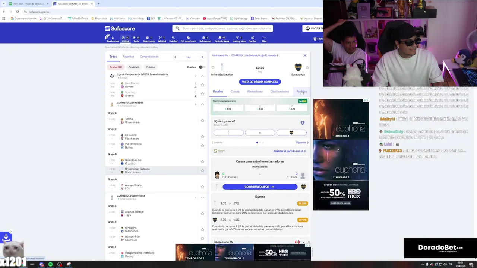
Task: Reload the page in browser toolbar
Action: (17, 12)
